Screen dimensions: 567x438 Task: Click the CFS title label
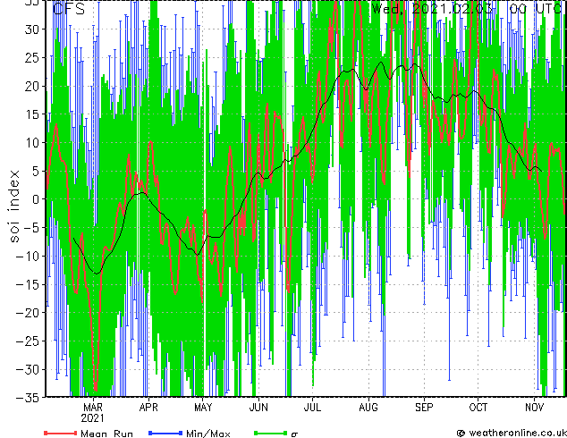[69, 9]
